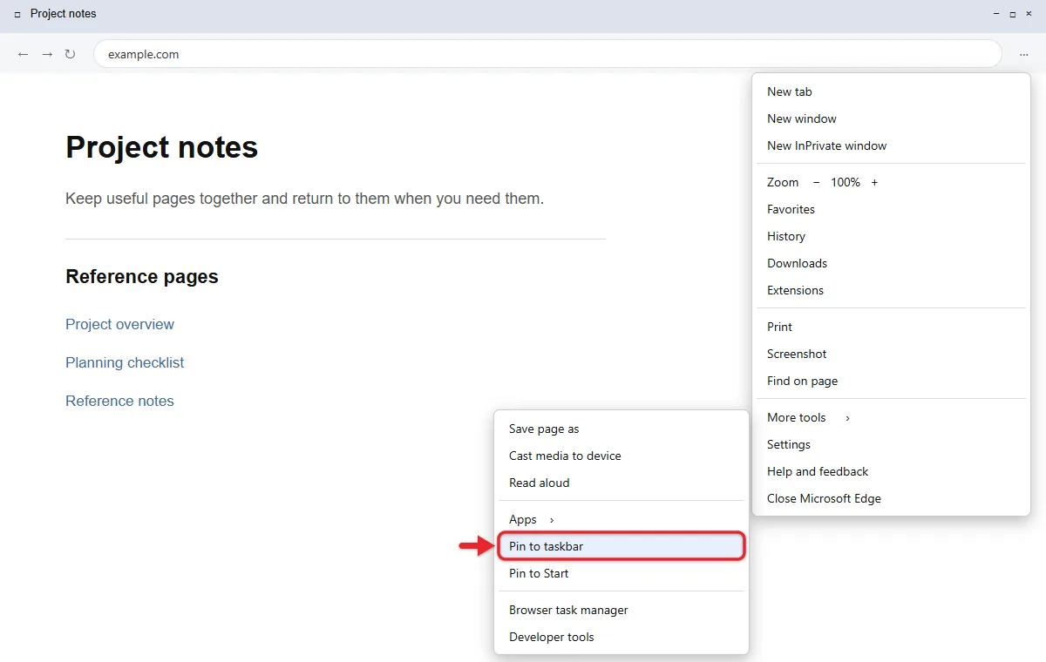
Task: Open the Project overview link
Action: [119, 324]
